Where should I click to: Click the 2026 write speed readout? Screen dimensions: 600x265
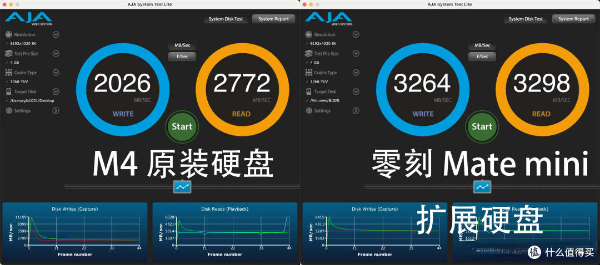pyautogui.click(x=122, y=83)
